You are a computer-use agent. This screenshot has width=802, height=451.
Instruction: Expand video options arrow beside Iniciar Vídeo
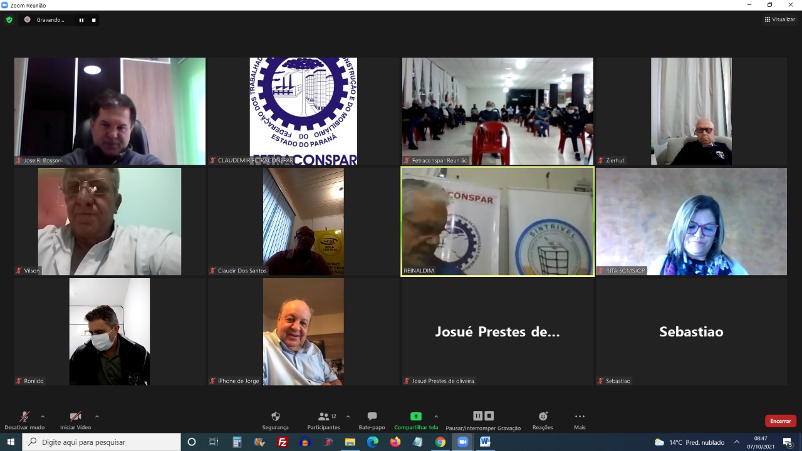tap(96, 416)
